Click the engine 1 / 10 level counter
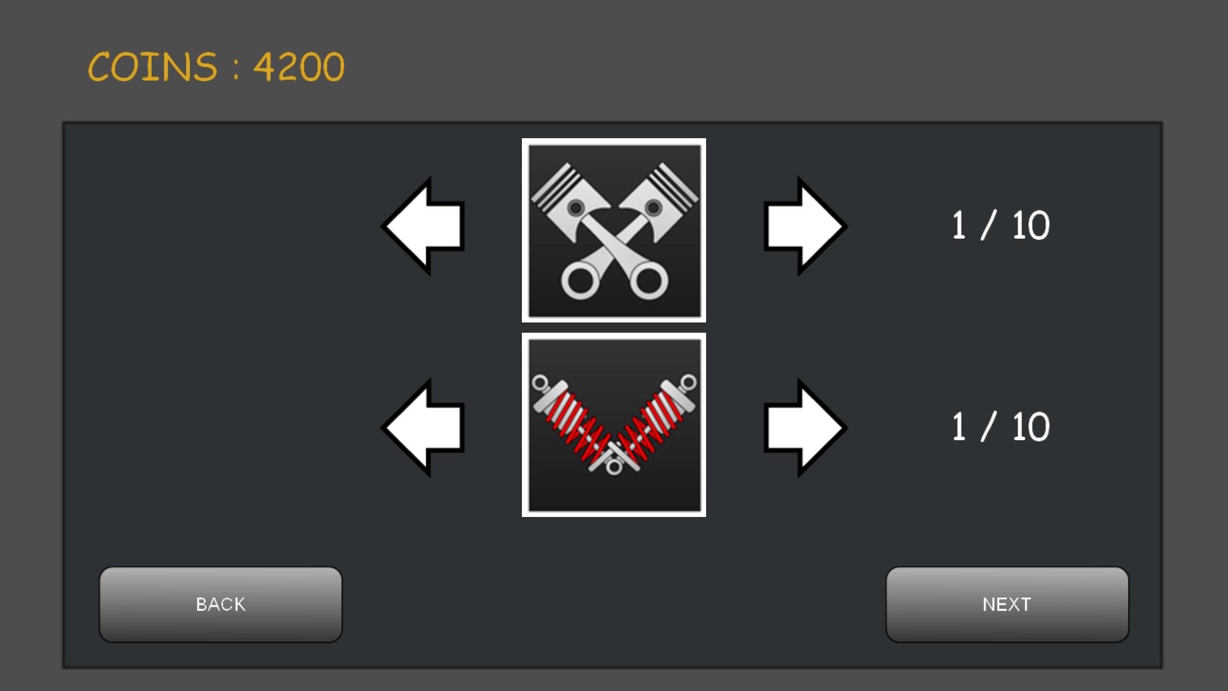The image size is (1228, 691). 1001,226
